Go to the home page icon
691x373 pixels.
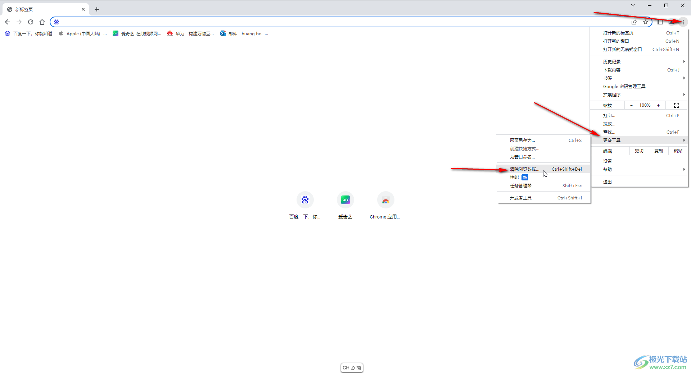coord(42,22)
